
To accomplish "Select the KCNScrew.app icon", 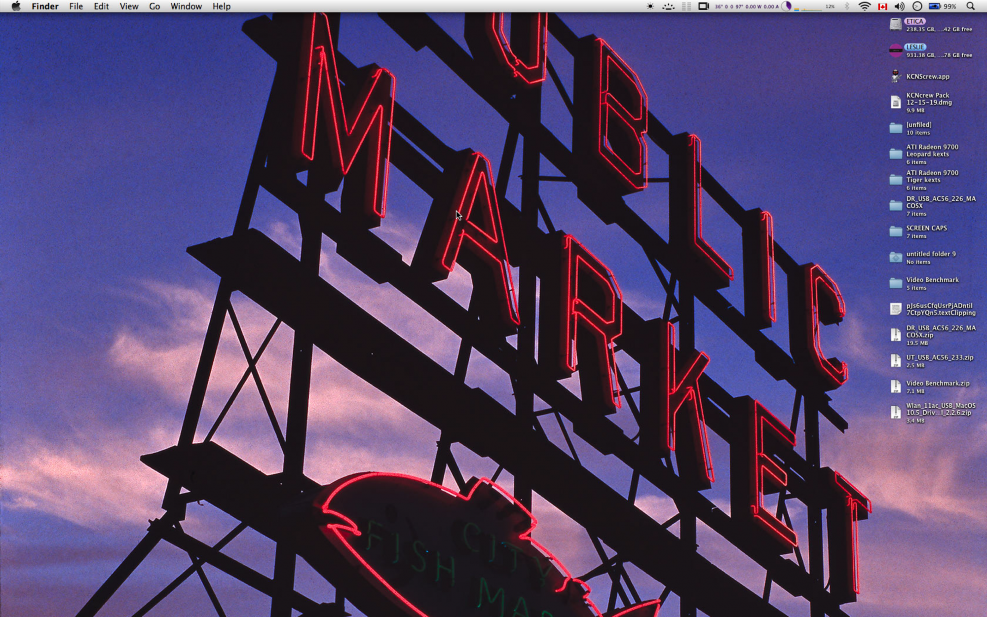I will point(896,77).
